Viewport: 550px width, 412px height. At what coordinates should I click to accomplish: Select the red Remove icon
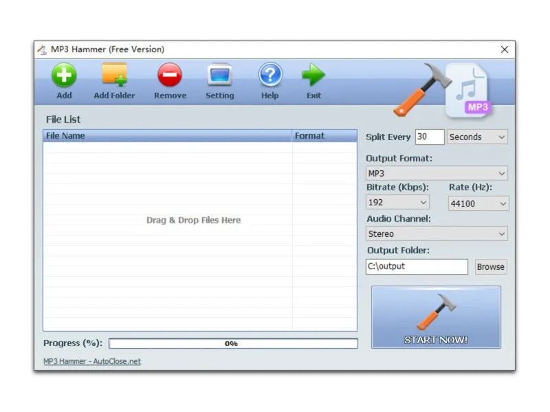[x=170, y=75]
